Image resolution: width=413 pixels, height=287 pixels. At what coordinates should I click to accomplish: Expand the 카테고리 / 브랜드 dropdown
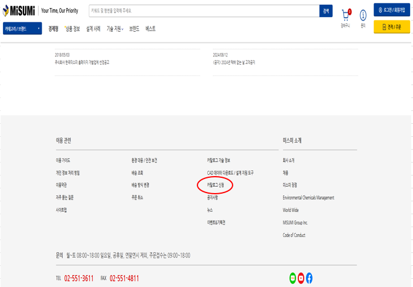click(x=22, y=29)
